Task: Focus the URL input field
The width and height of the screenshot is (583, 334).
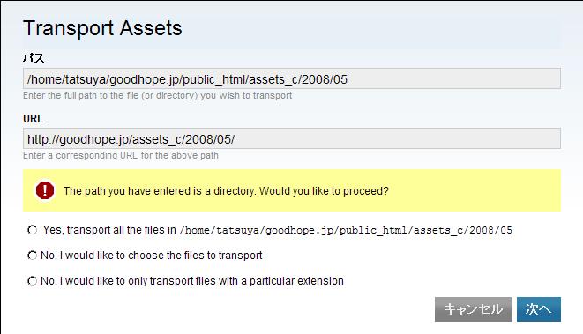Action: [292, 138]
